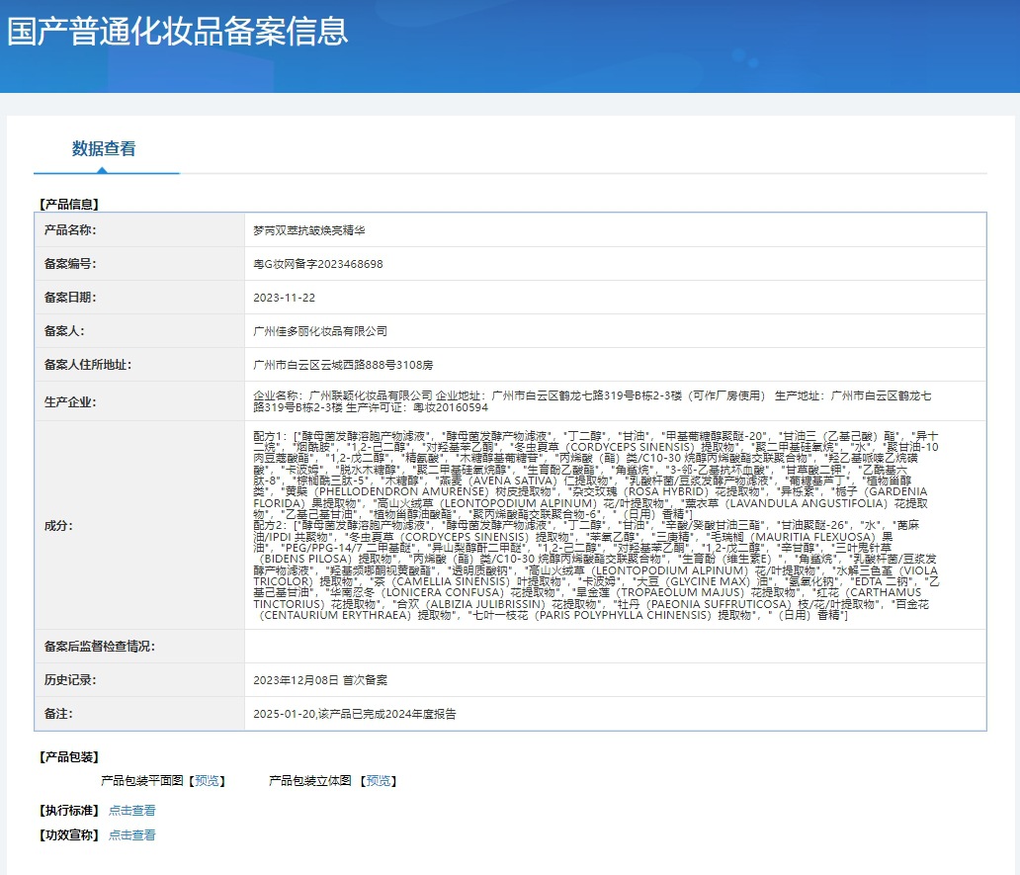Select history entry 2023年12月08日 首次备案
Screen dimensions: 1020x875
click(x=320, y=680)
